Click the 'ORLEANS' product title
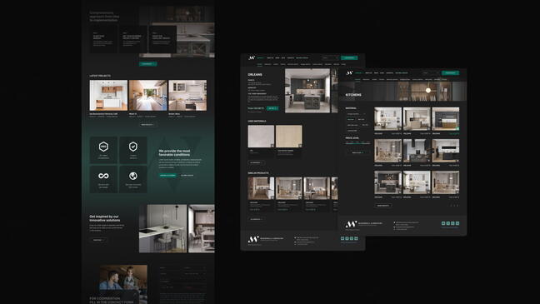This screenshot has width=540, height=304. [255, 74]
